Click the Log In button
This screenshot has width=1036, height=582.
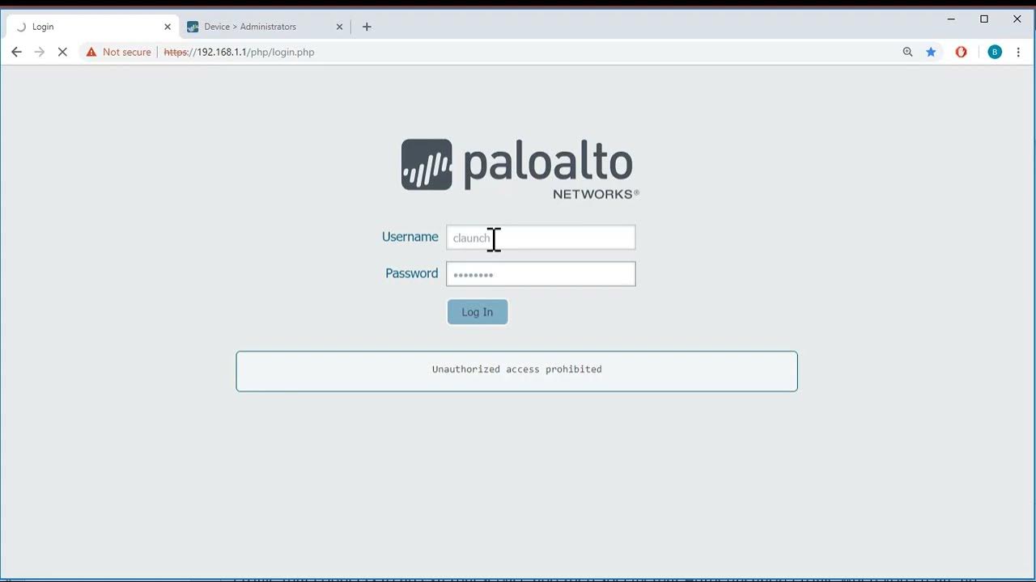[478, 312]
